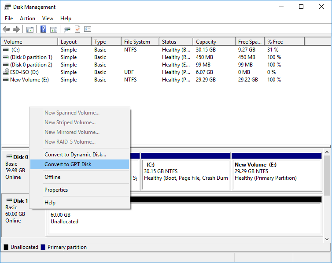Click the Refresh/Rescan disks toolbar icon

[67, 29]
